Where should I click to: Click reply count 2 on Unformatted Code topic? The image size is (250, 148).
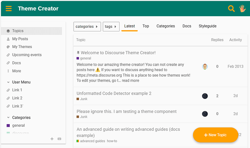coord(217,96)
